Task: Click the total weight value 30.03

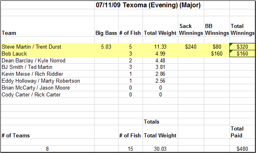Action: pos(160,149)
